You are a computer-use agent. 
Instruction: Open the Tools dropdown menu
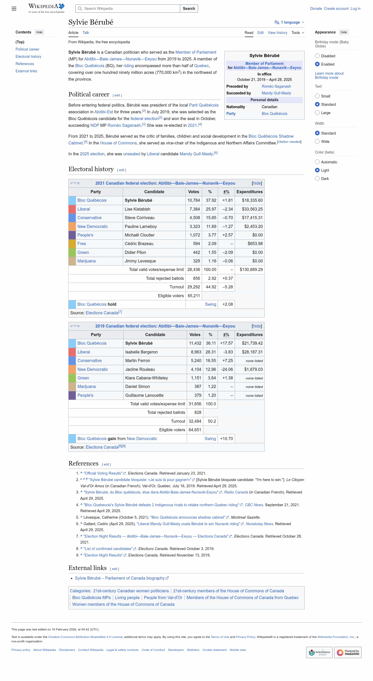(298, 32)
